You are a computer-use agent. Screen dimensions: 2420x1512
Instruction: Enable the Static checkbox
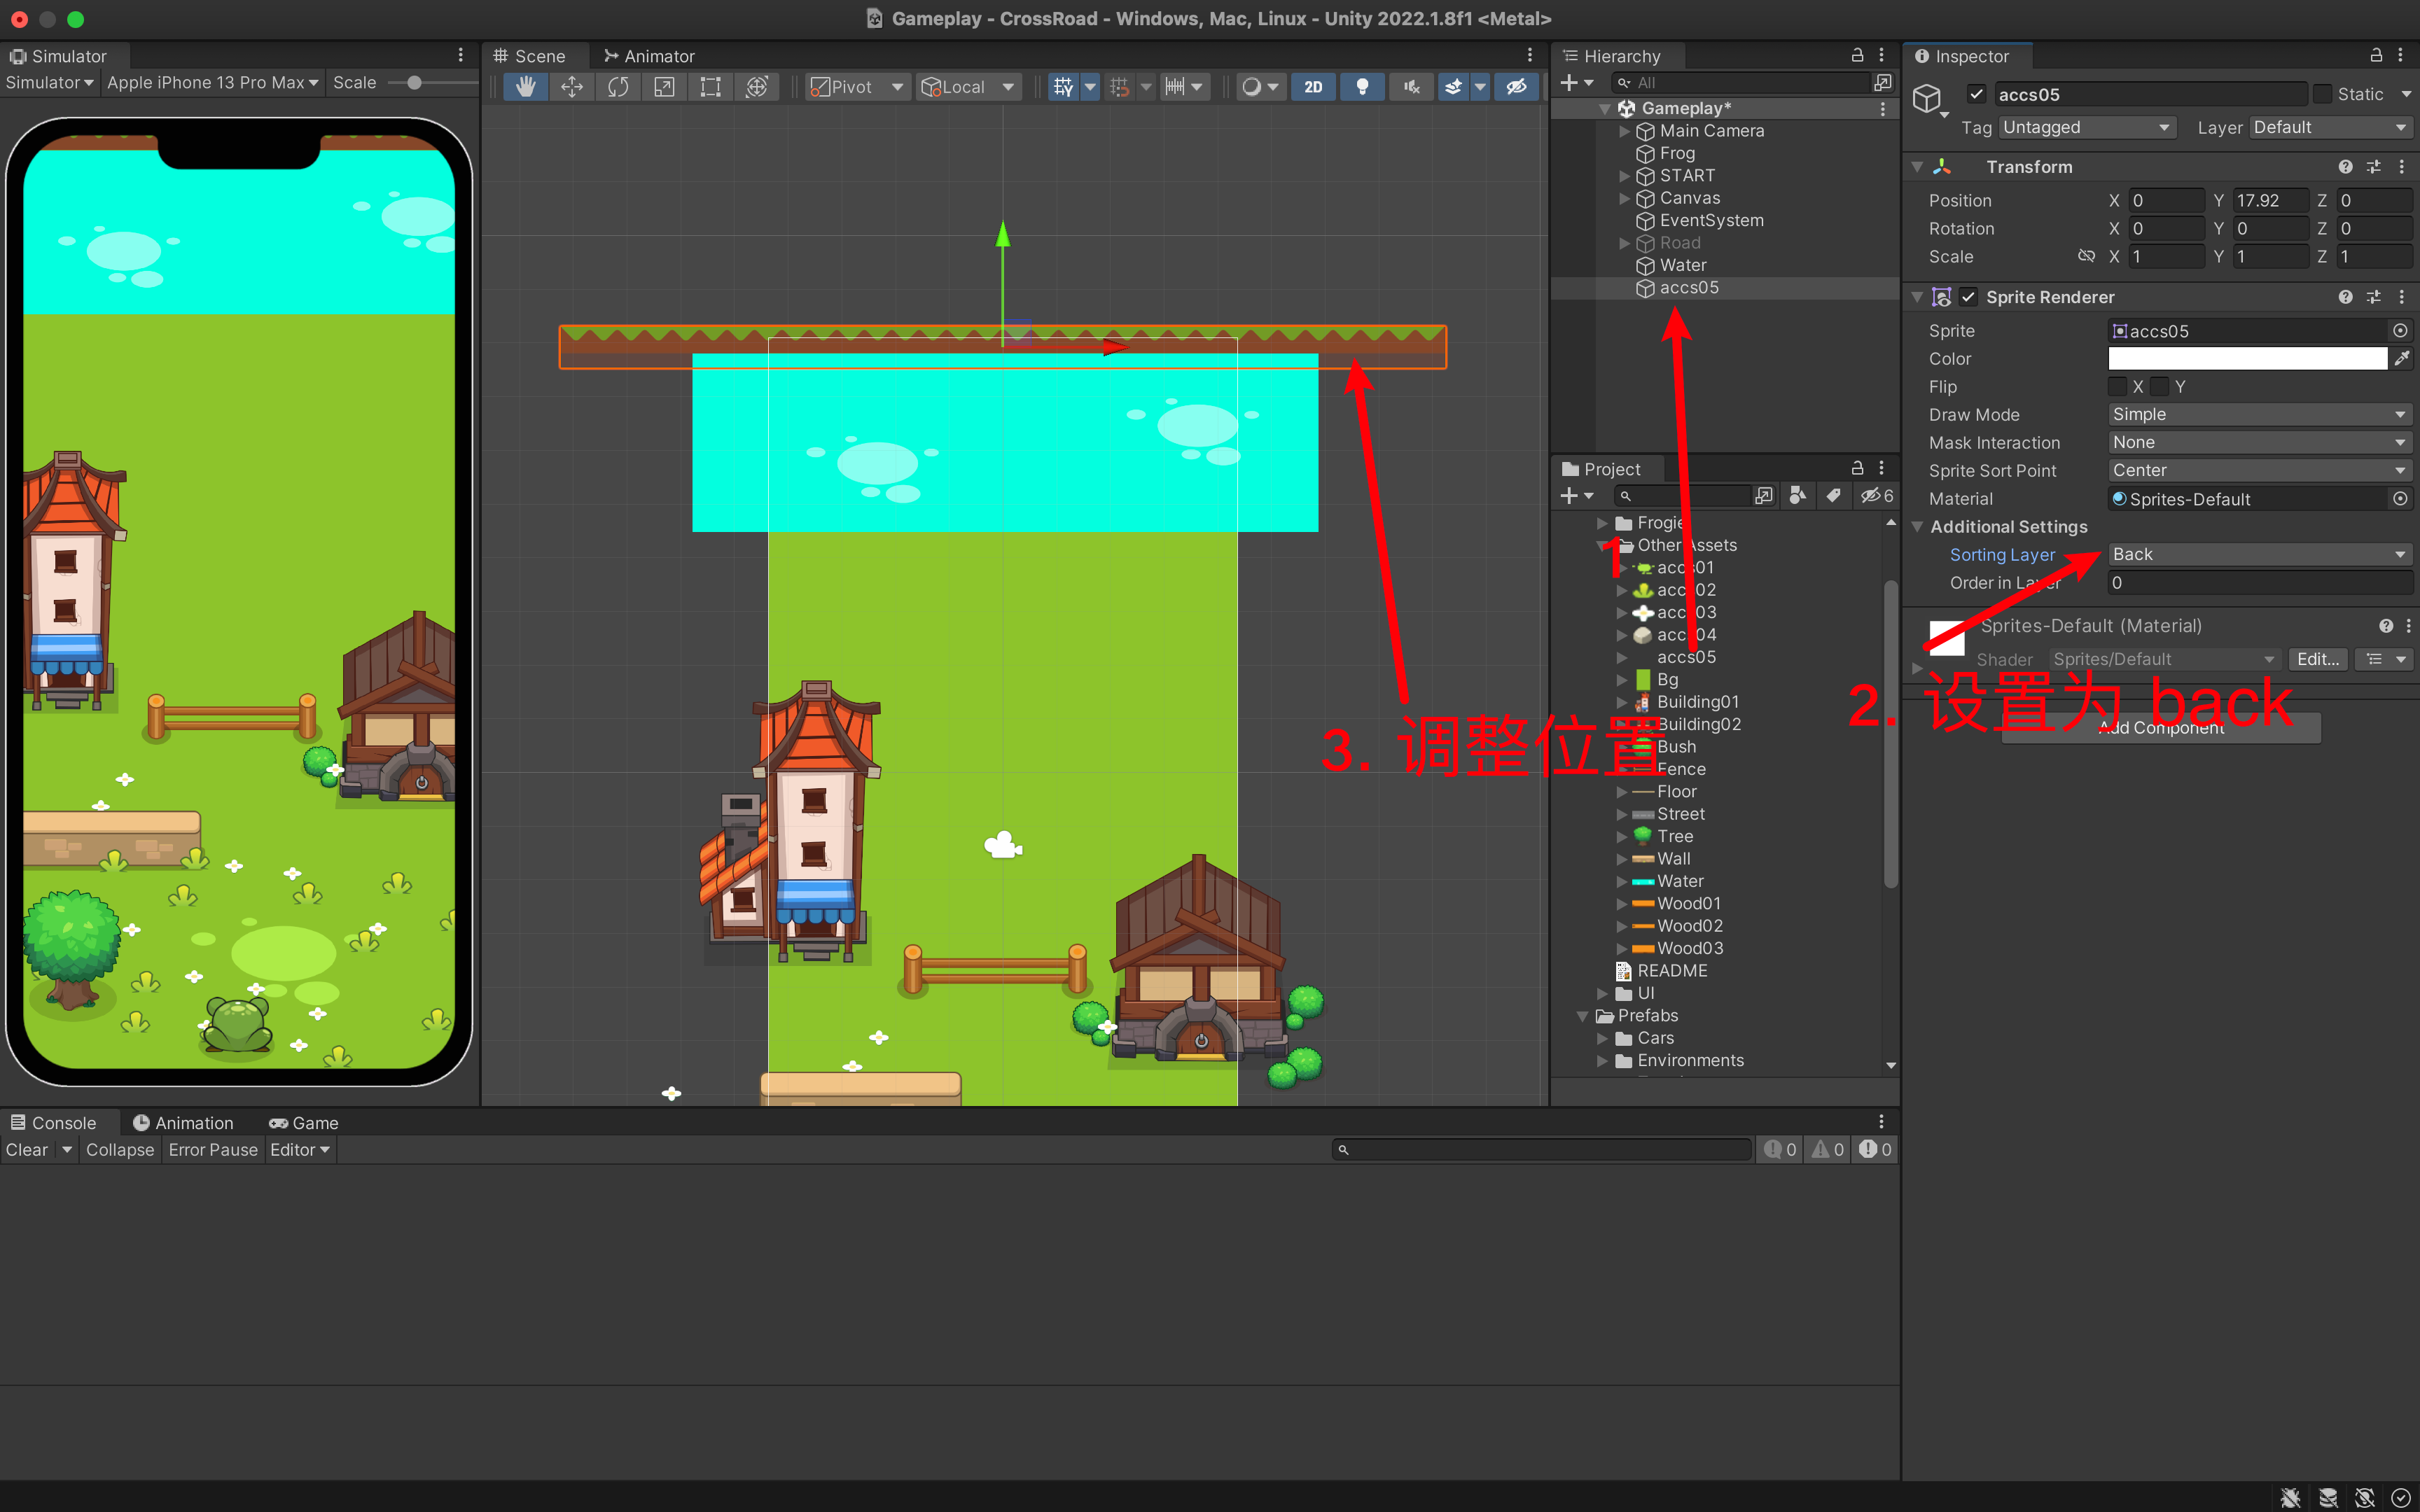pyautogui.click(x=2322, y=94)
